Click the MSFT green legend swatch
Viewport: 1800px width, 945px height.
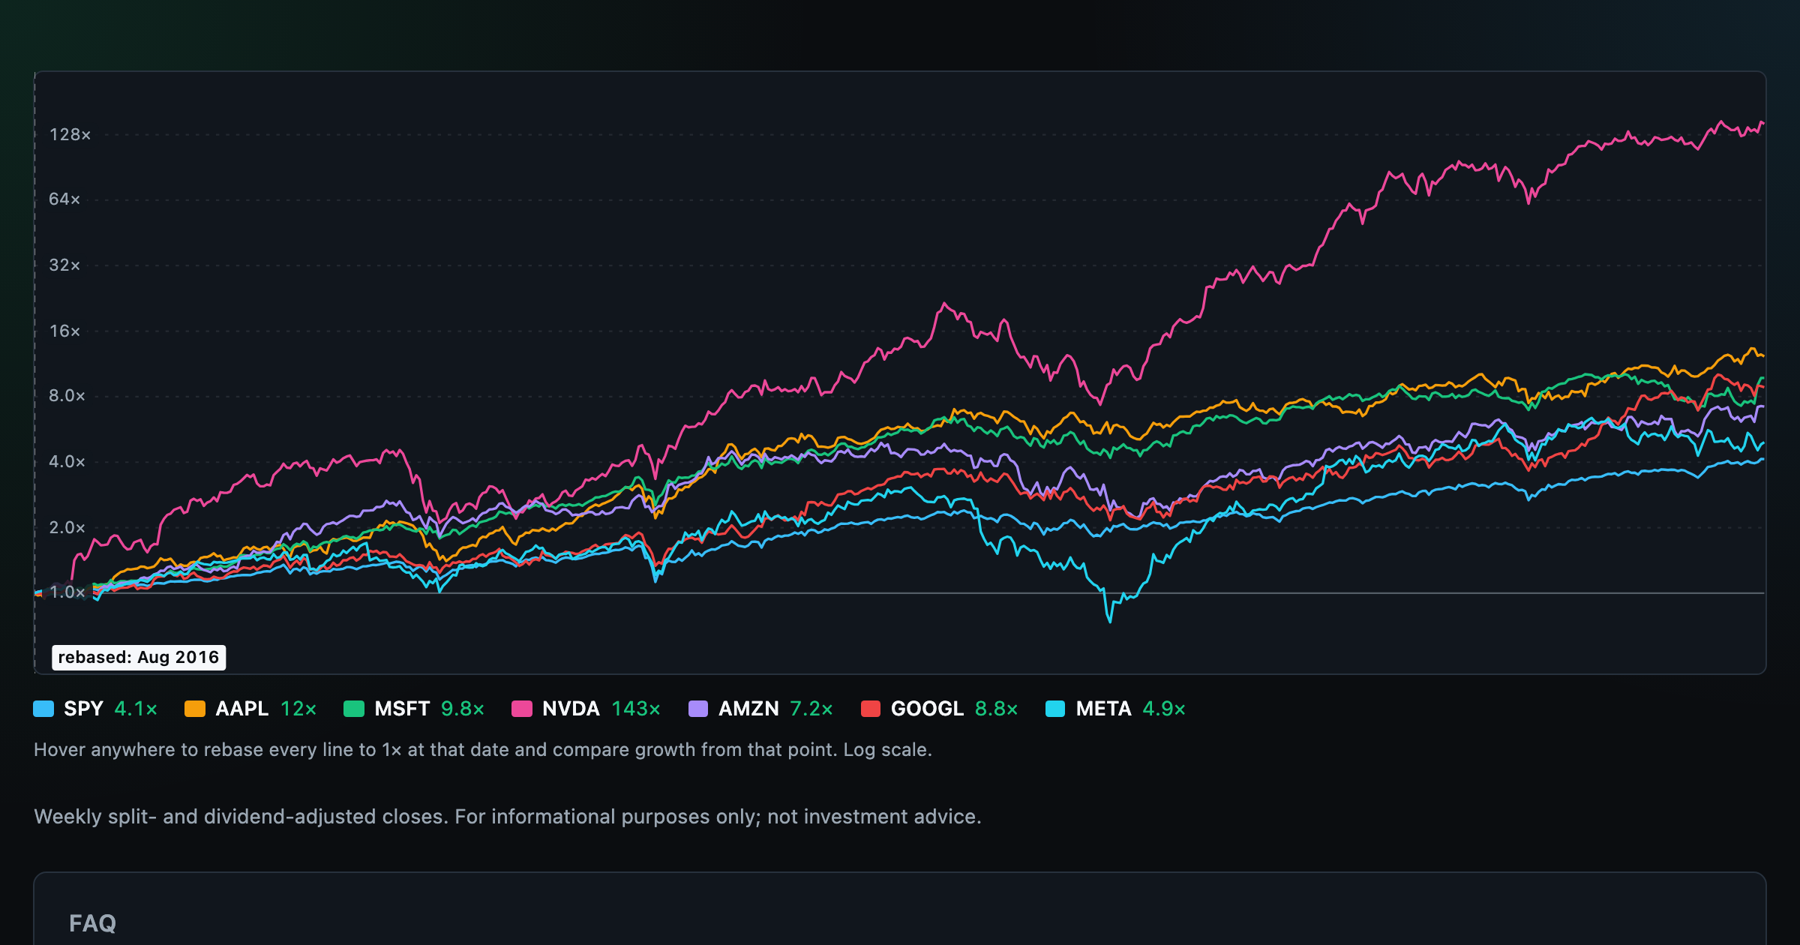tap(354, 709)
